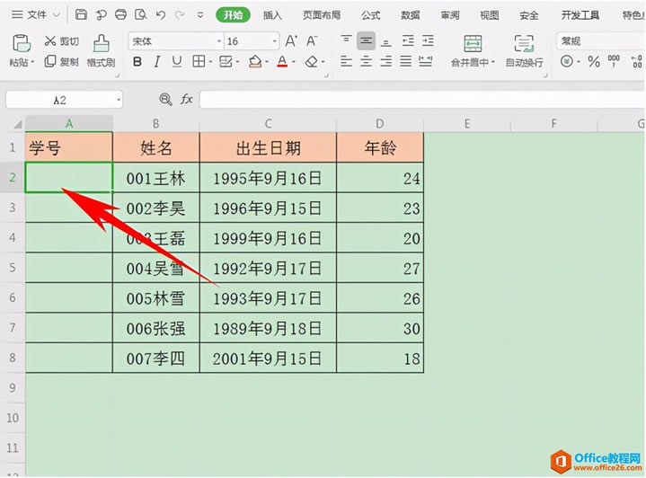Click inside the formula bar input
This screenshot has height=478, width=646.
click(422, 100)
